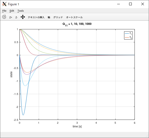Toggle the グリッド grid button

click(58, 17)
